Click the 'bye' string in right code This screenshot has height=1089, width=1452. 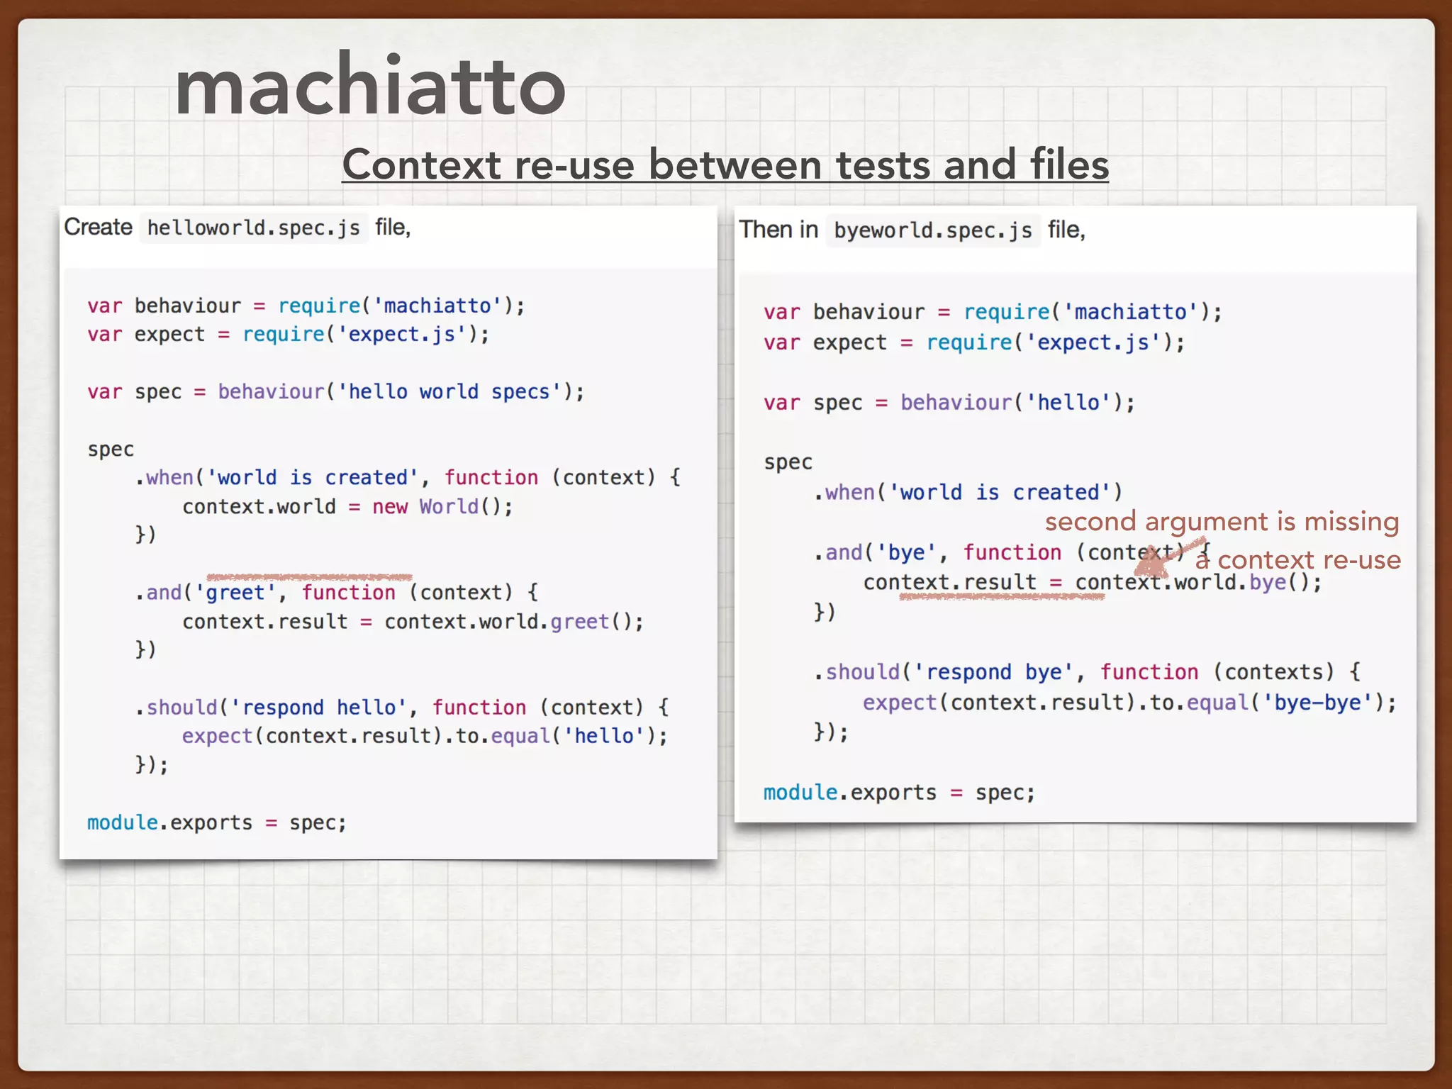[x=907, y=552]
